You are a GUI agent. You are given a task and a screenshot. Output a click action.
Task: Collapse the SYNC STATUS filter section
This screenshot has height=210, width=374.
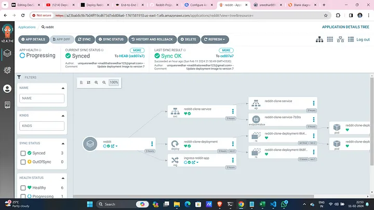[63, 144]
